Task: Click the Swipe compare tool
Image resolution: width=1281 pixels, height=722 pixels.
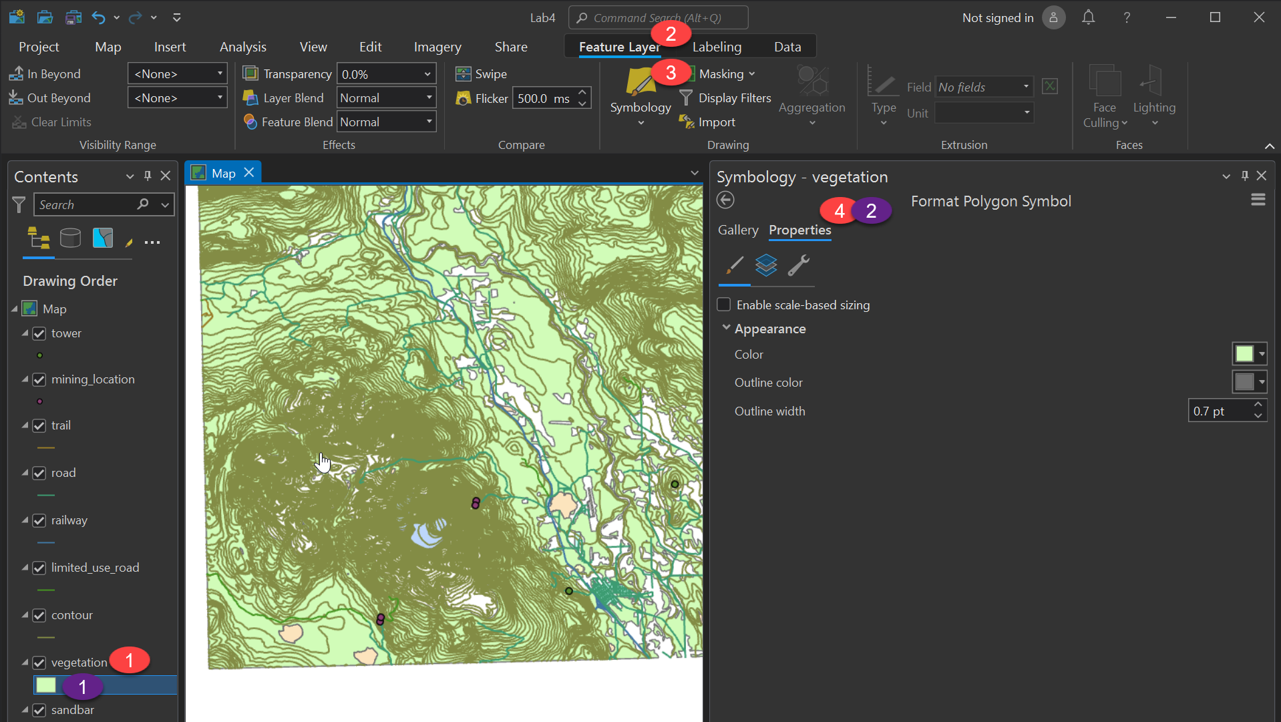Action: [x=481, y=73]
